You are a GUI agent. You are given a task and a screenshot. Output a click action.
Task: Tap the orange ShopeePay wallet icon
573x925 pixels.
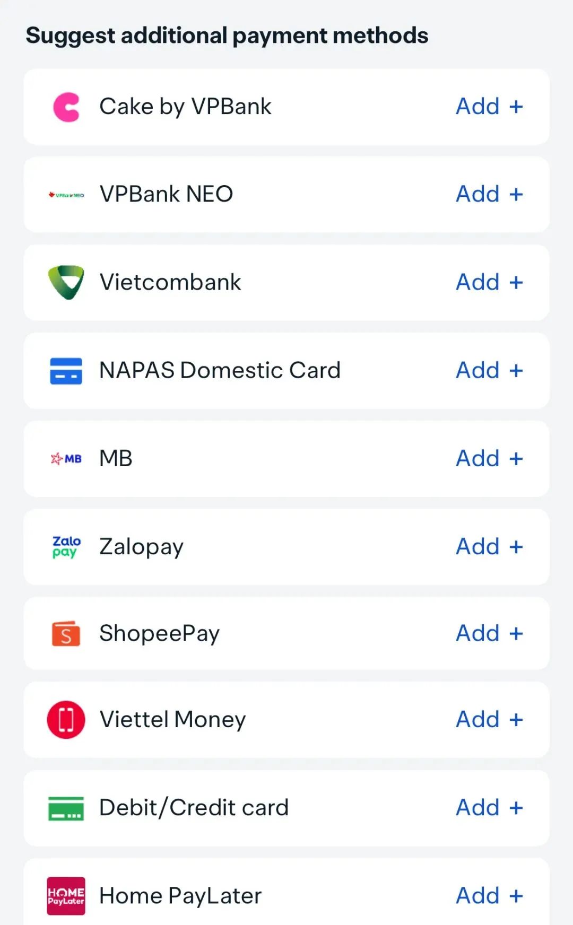coord(66,634)
